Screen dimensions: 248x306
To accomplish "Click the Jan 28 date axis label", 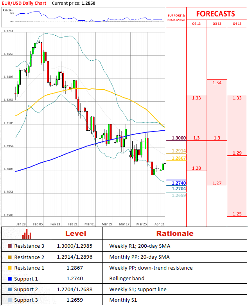I will 21,224.
